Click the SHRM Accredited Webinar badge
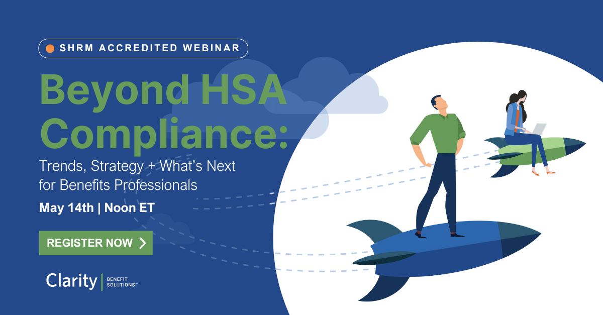The width and height of the screenshot is (603, 315). click(x=143, y=48)
